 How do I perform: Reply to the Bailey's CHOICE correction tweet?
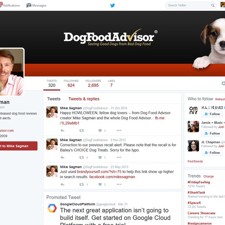(63, 157)
